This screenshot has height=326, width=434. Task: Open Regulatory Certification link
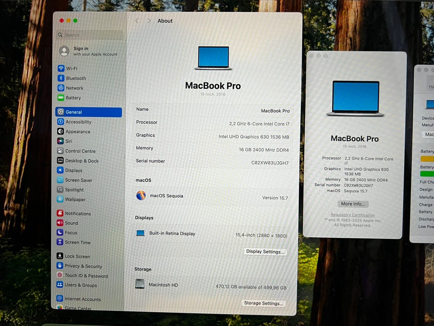pos(353,215)
